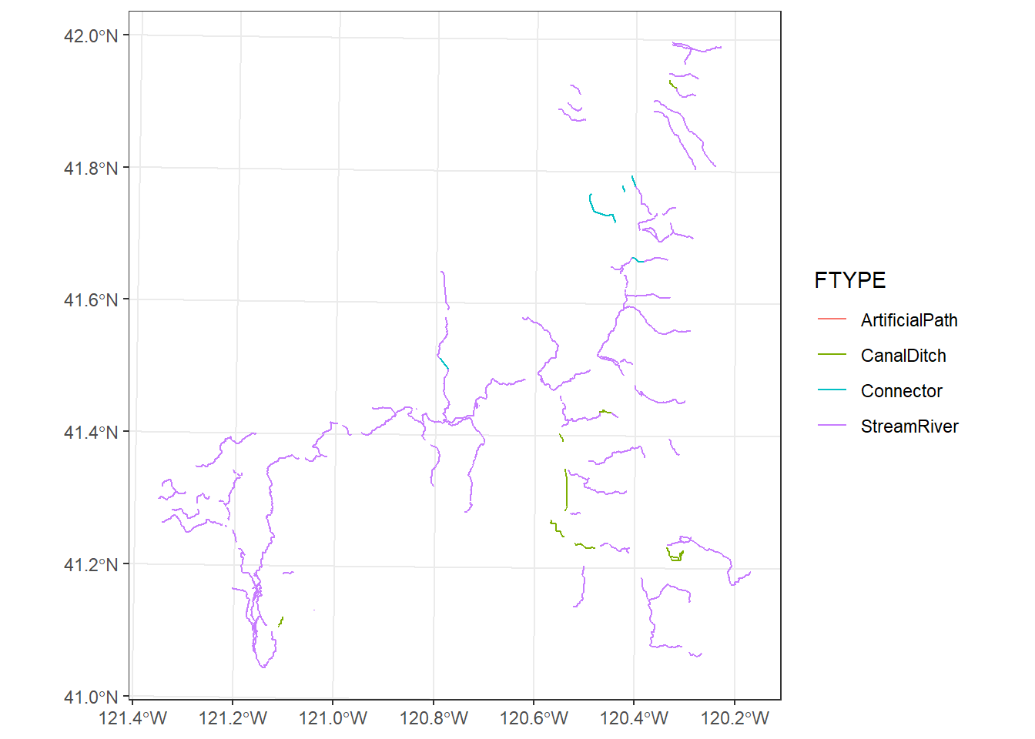Screen dimensions: 1035x739
Task: Click the 42.0°N latitude axis label
Action: pyautogui.click(x=91, y=35)
